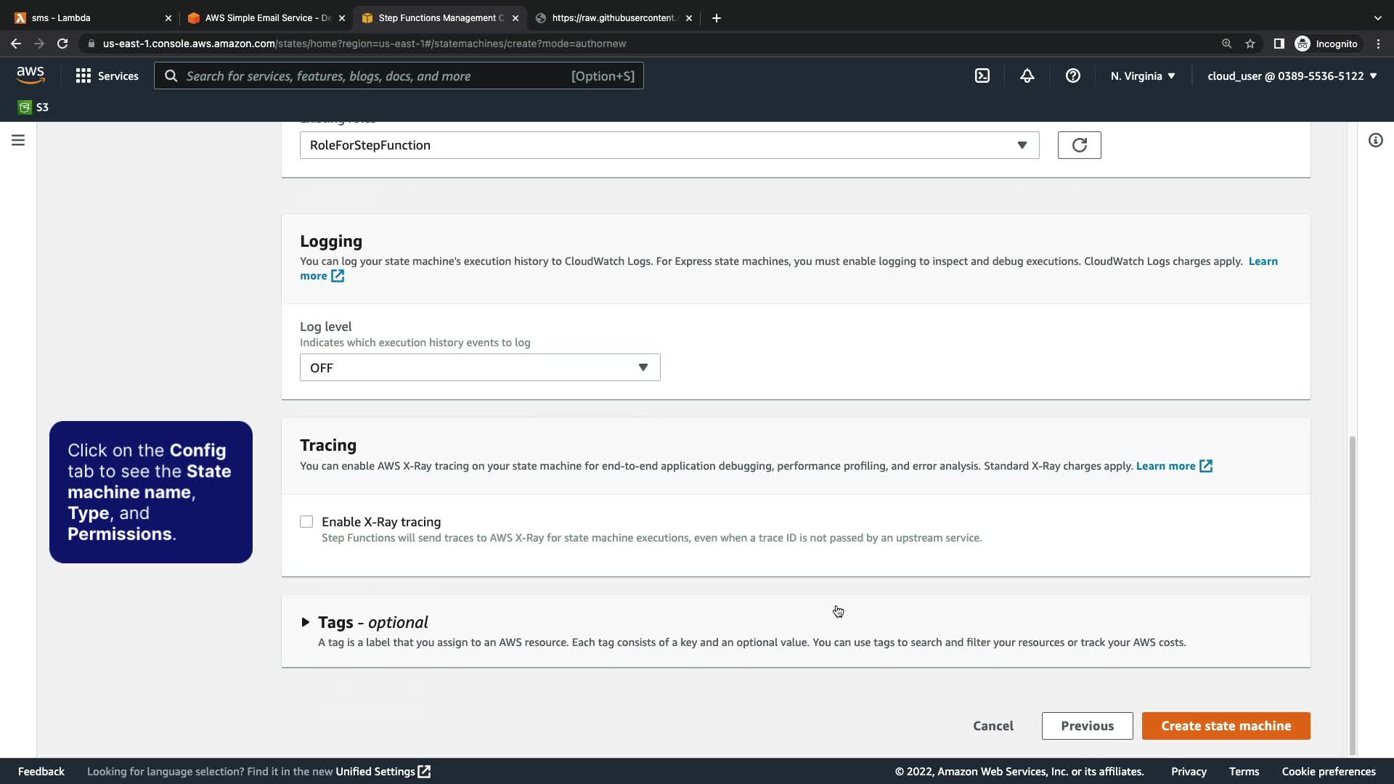Click the Previous button
The width and height of the screenshot is (1394, 784).
coord(1087,726)
